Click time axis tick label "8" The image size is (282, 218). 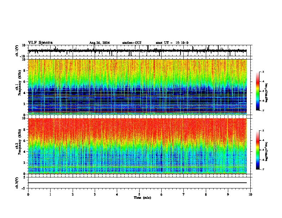pyautogui.click(x=206, y=194)
